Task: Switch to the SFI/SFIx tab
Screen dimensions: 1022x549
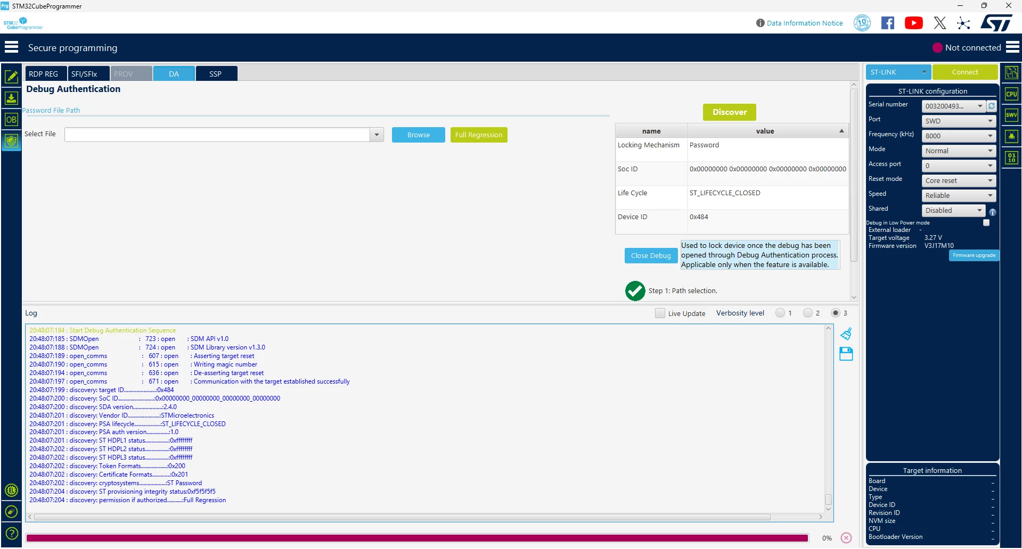Action: coord(88,73)
